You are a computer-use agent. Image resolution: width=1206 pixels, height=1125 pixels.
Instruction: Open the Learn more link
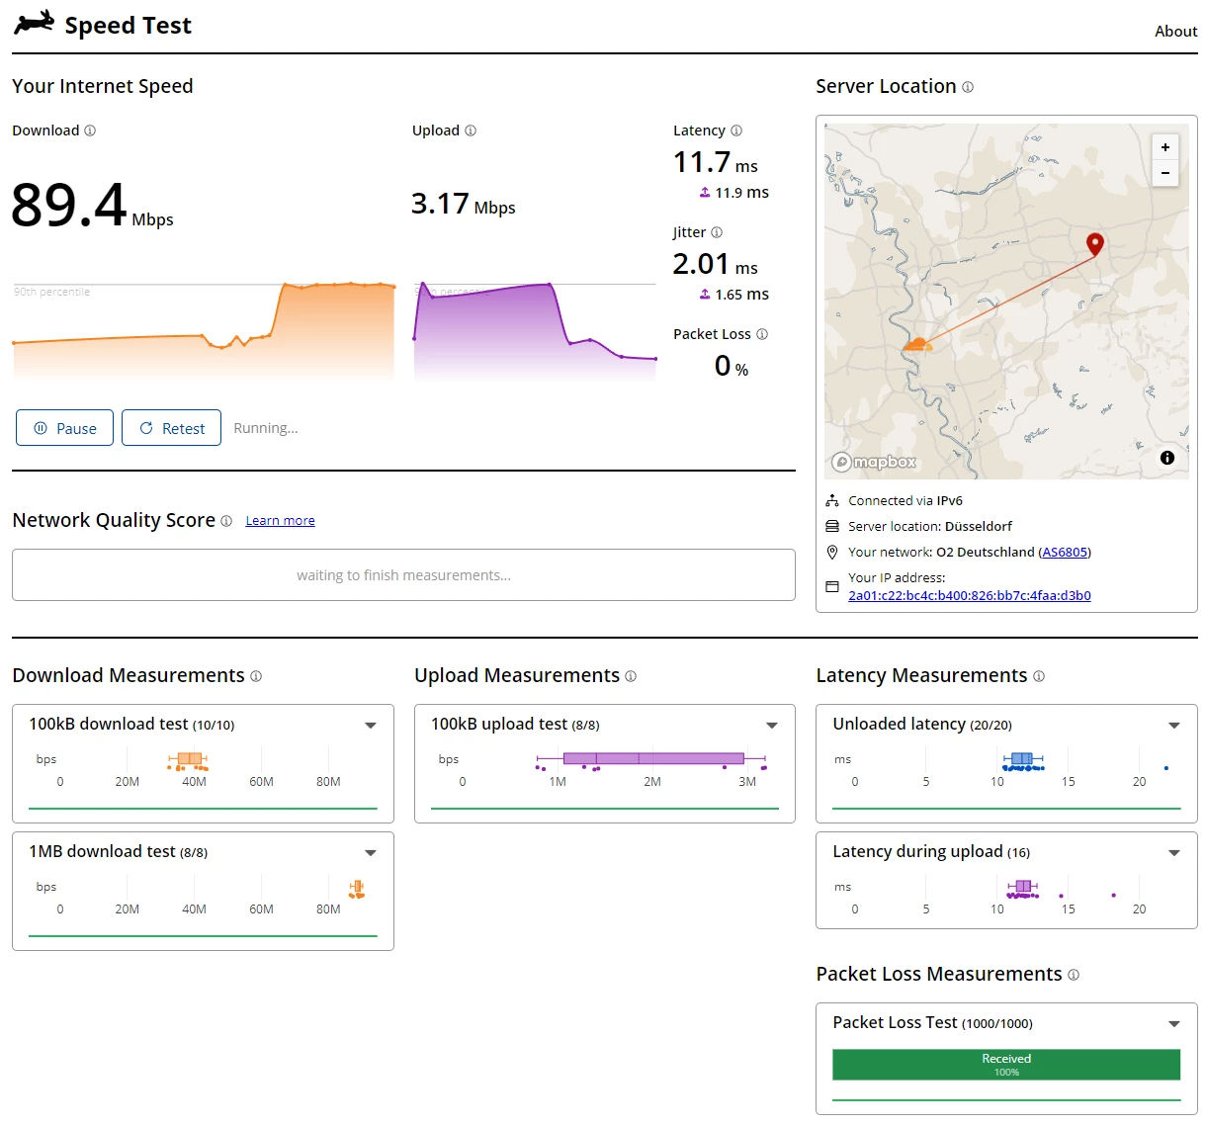[280, 521]
